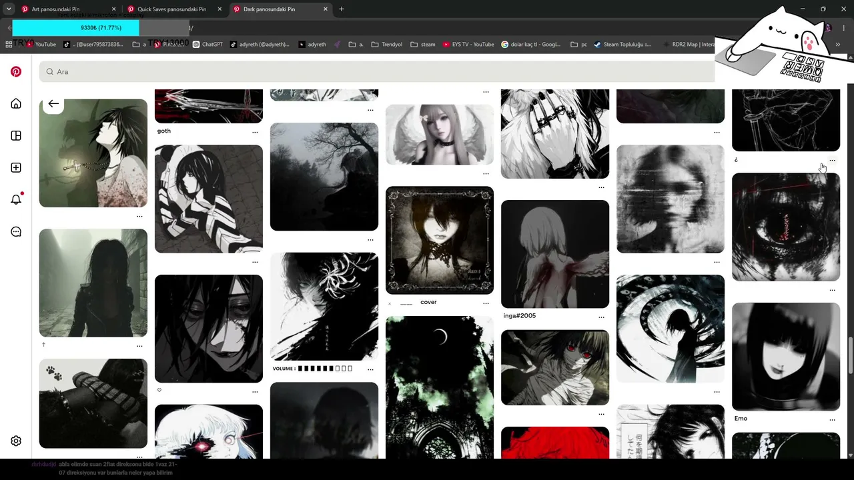Open options menu under the chained anime boy pin
Viewport: 854px width, 480px height.
139,216
